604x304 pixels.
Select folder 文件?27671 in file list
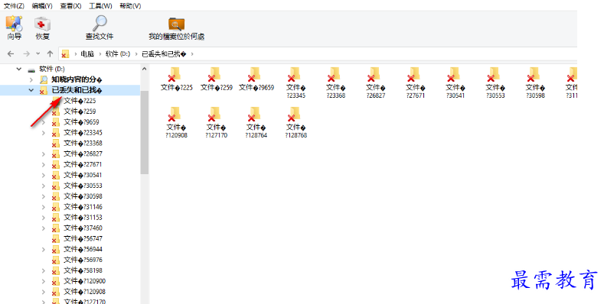(x=416, y=83)
